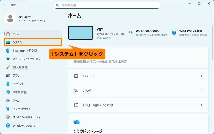Click the globe clock icon for 時刻と言語
Screen dimensions: 214x134
click(8, 92)
